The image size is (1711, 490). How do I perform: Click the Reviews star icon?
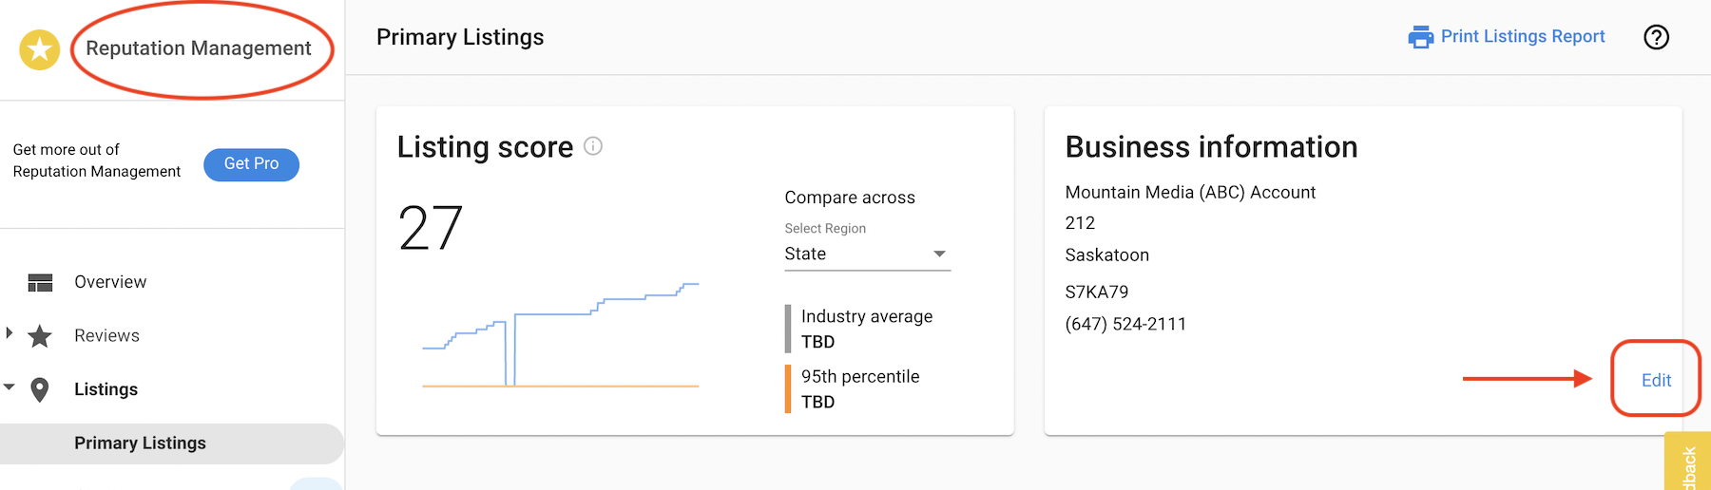40,335
